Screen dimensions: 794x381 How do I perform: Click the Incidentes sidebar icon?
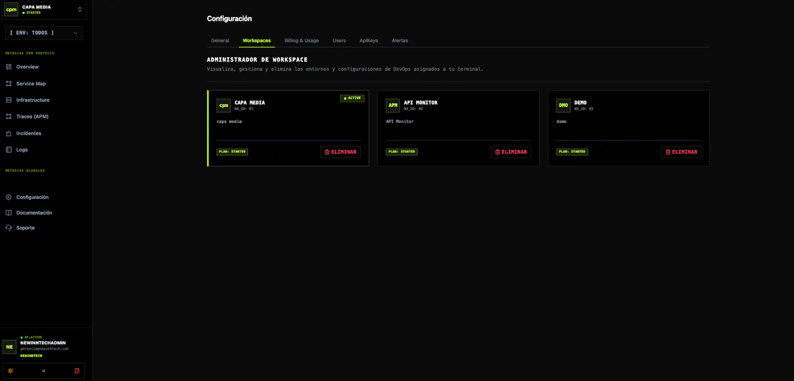click(x=8, y=133)
